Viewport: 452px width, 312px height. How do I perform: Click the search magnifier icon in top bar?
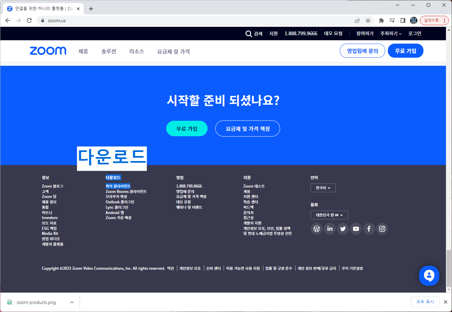248,34
